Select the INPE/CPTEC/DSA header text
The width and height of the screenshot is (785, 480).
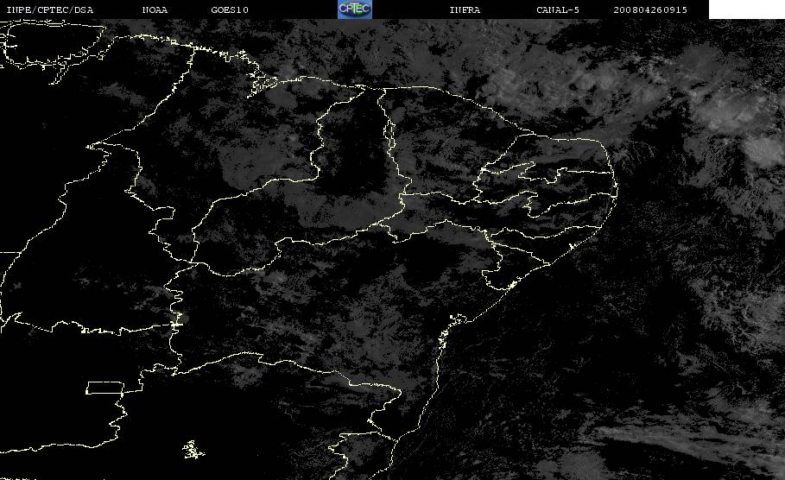tap(49, 9)
